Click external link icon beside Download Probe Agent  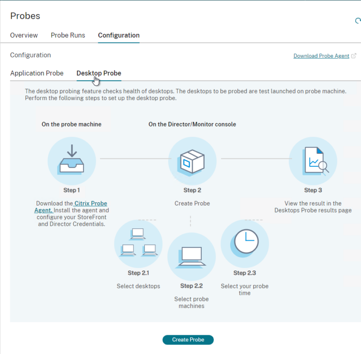click(x=353, y=56)
